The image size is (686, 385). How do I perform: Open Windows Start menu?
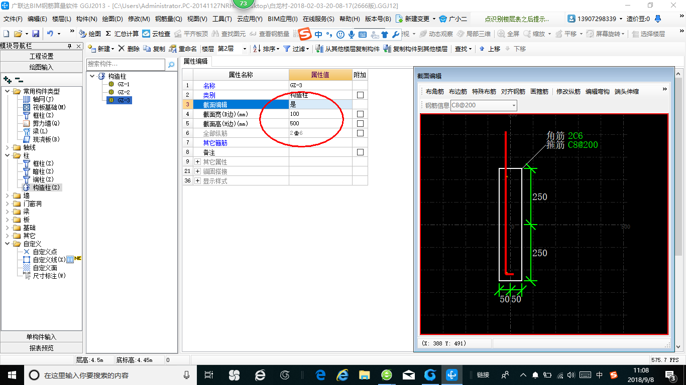(x=12, y=374)
